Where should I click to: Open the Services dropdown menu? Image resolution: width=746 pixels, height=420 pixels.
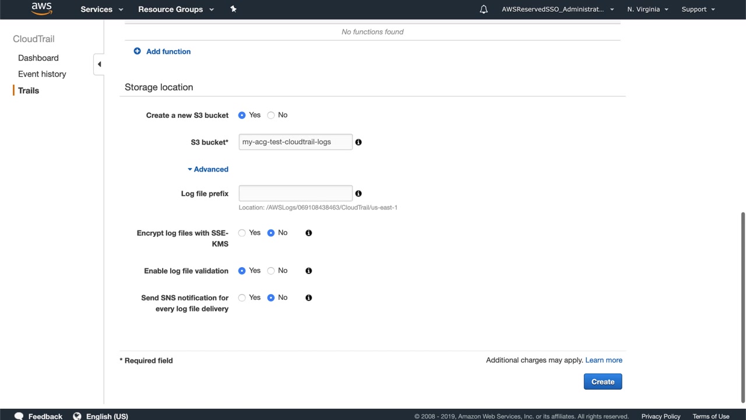[x=102, y=9]
